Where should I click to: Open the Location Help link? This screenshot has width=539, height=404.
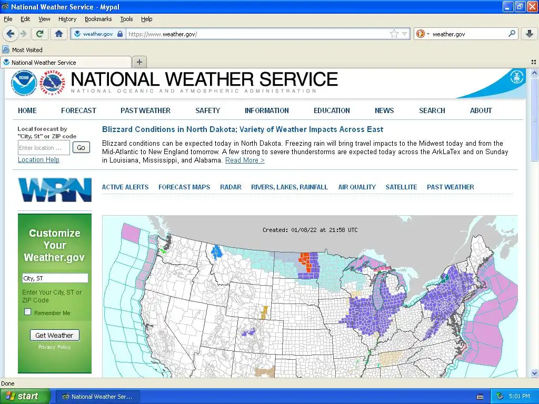pos(38,160)
